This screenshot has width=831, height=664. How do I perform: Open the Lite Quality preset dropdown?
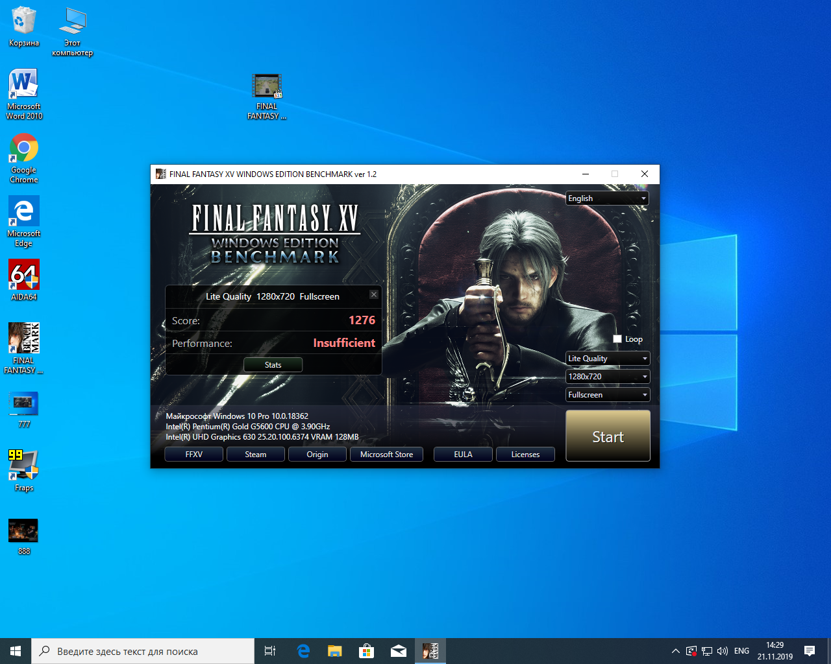click(x=608, y=359)
